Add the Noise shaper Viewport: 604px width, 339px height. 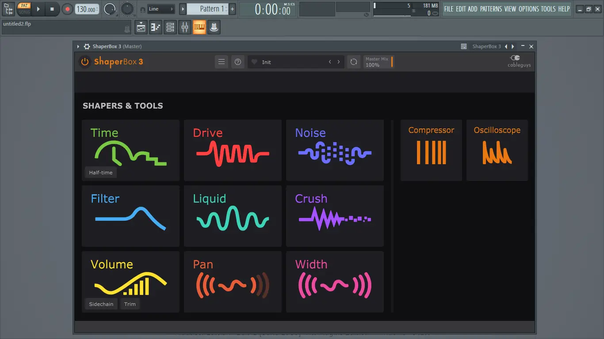(x=335, y=150)
